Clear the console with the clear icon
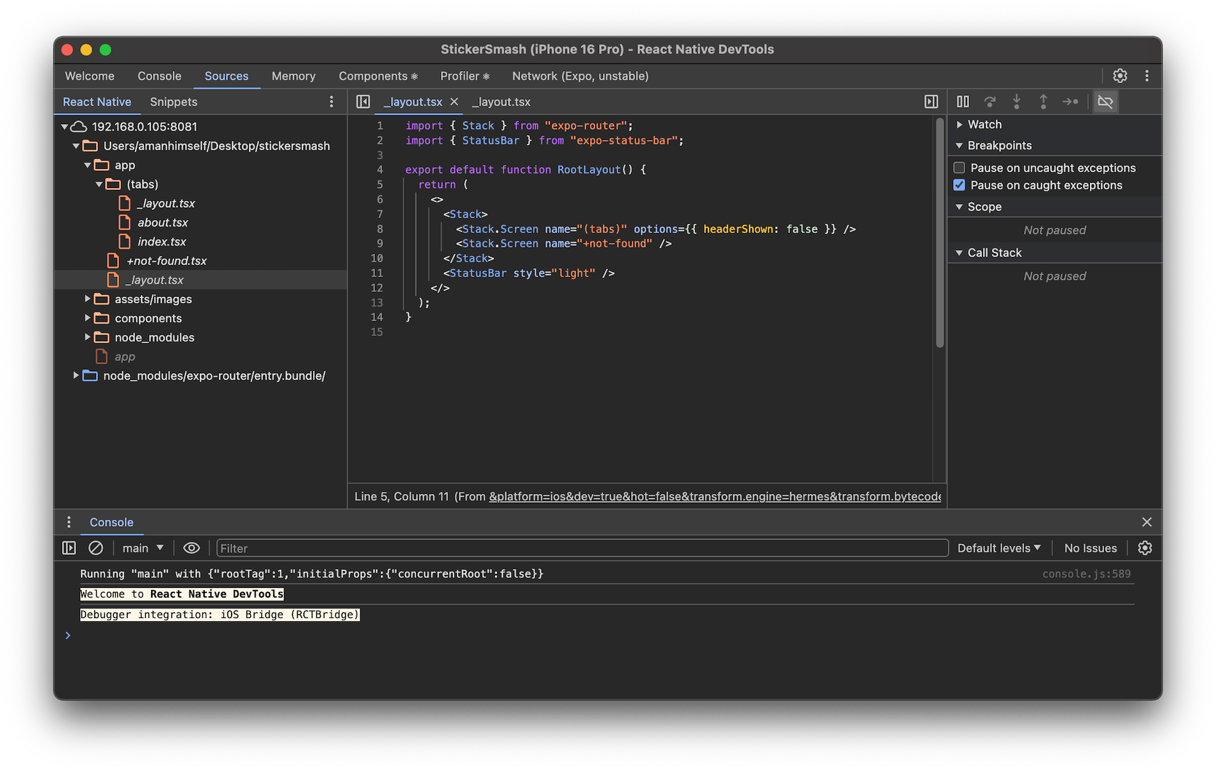The width and height of the screenshot is (1216, 771). coord(96,548)
